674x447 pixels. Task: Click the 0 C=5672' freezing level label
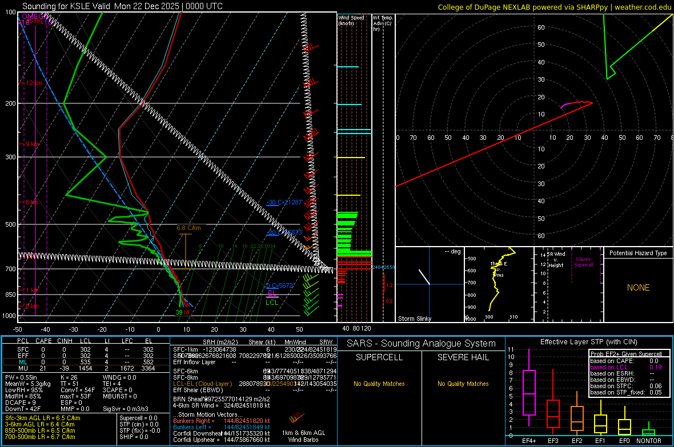tap(280, 285)
